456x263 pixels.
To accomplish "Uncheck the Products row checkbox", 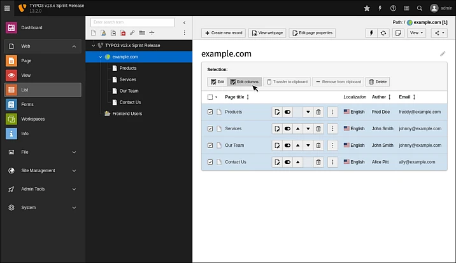I will 211,112.
